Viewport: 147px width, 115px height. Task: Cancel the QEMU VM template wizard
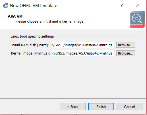tap(129, 107)
